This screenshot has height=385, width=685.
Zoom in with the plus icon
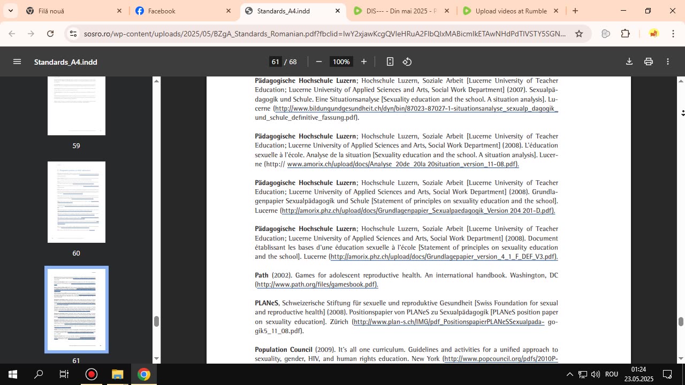pos(364,61)
